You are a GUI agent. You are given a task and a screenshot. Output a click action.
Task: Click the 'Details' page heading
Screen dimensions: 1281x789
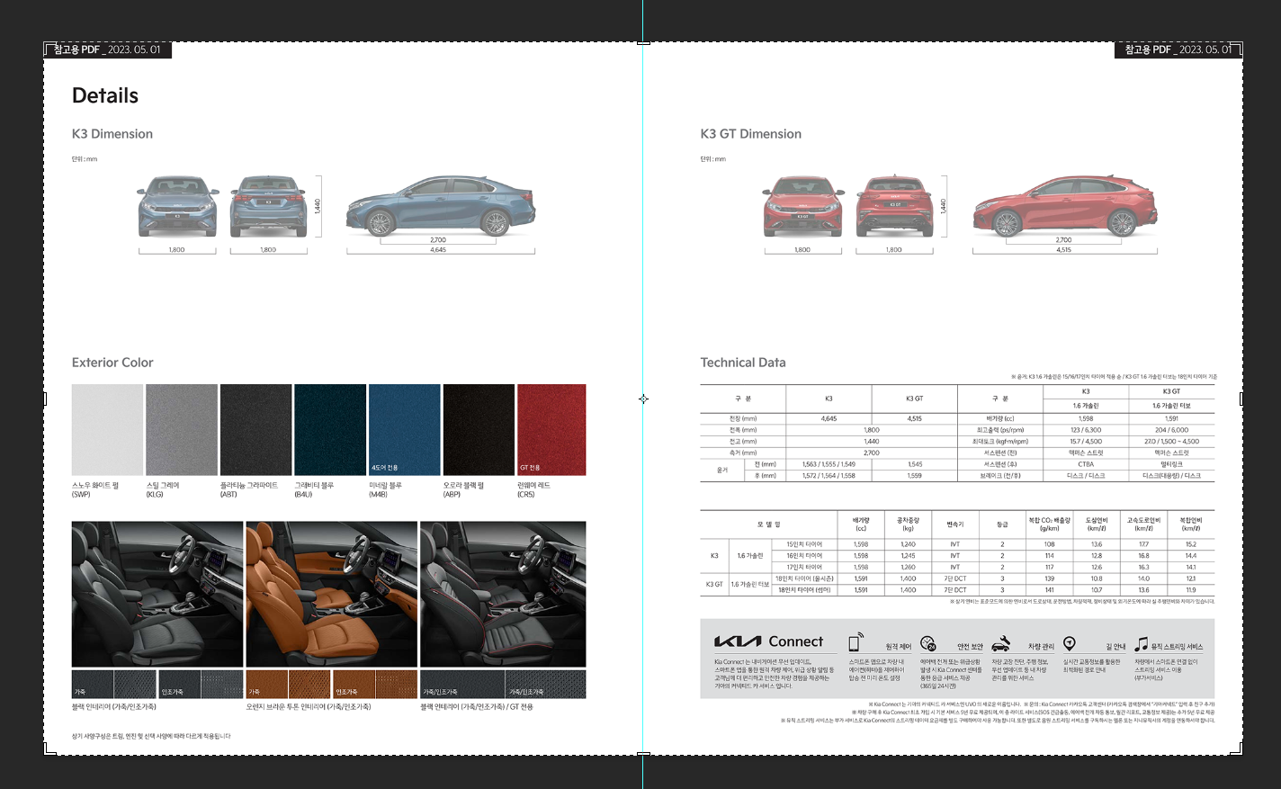(x=105, y=95)
